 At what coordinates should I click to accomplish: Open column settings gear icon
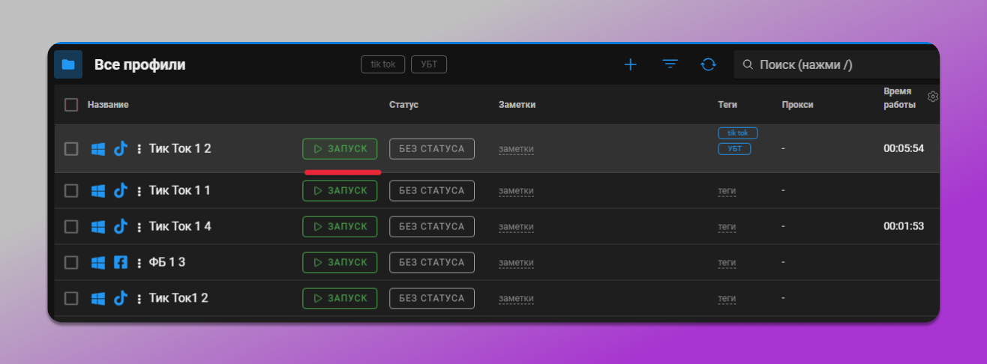(933, 97)
